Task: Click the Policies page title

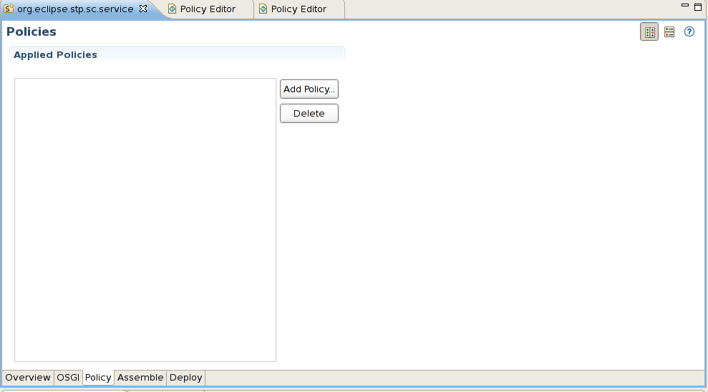Action: pyautogui.click(x=31, y=31)
